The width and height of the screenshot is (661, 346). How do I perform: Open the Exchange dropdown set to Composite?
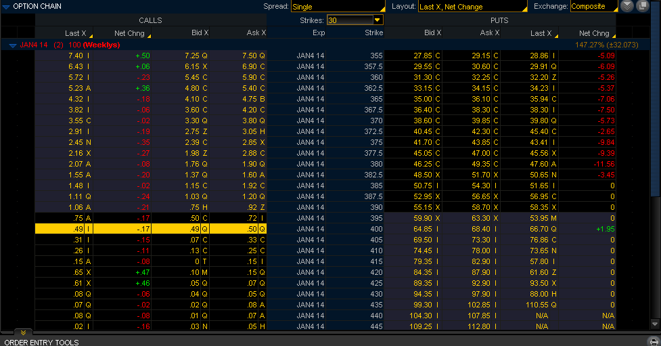593,7
